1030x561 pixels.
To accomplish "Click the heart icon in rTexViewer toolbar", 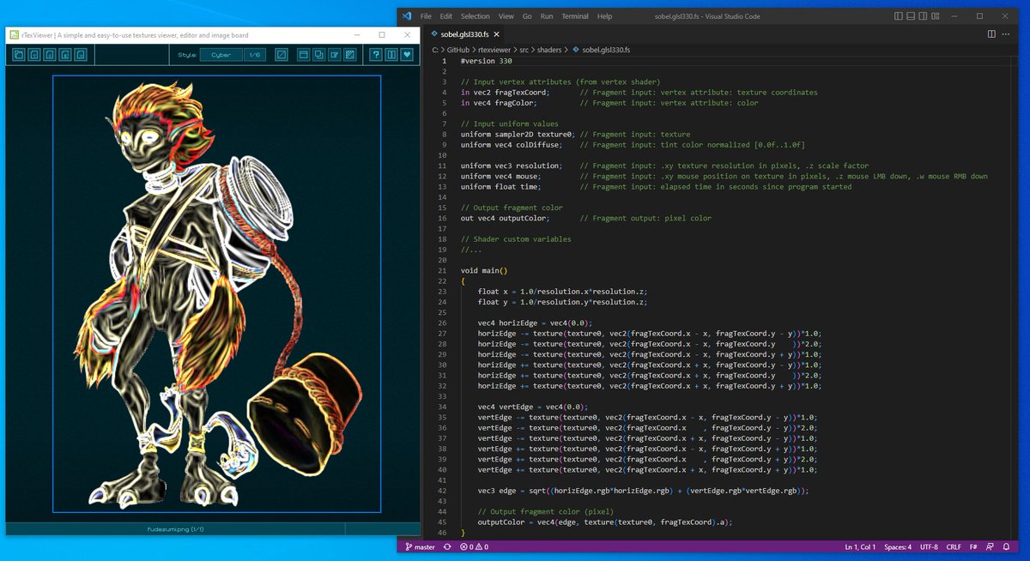I will (407, 55).
